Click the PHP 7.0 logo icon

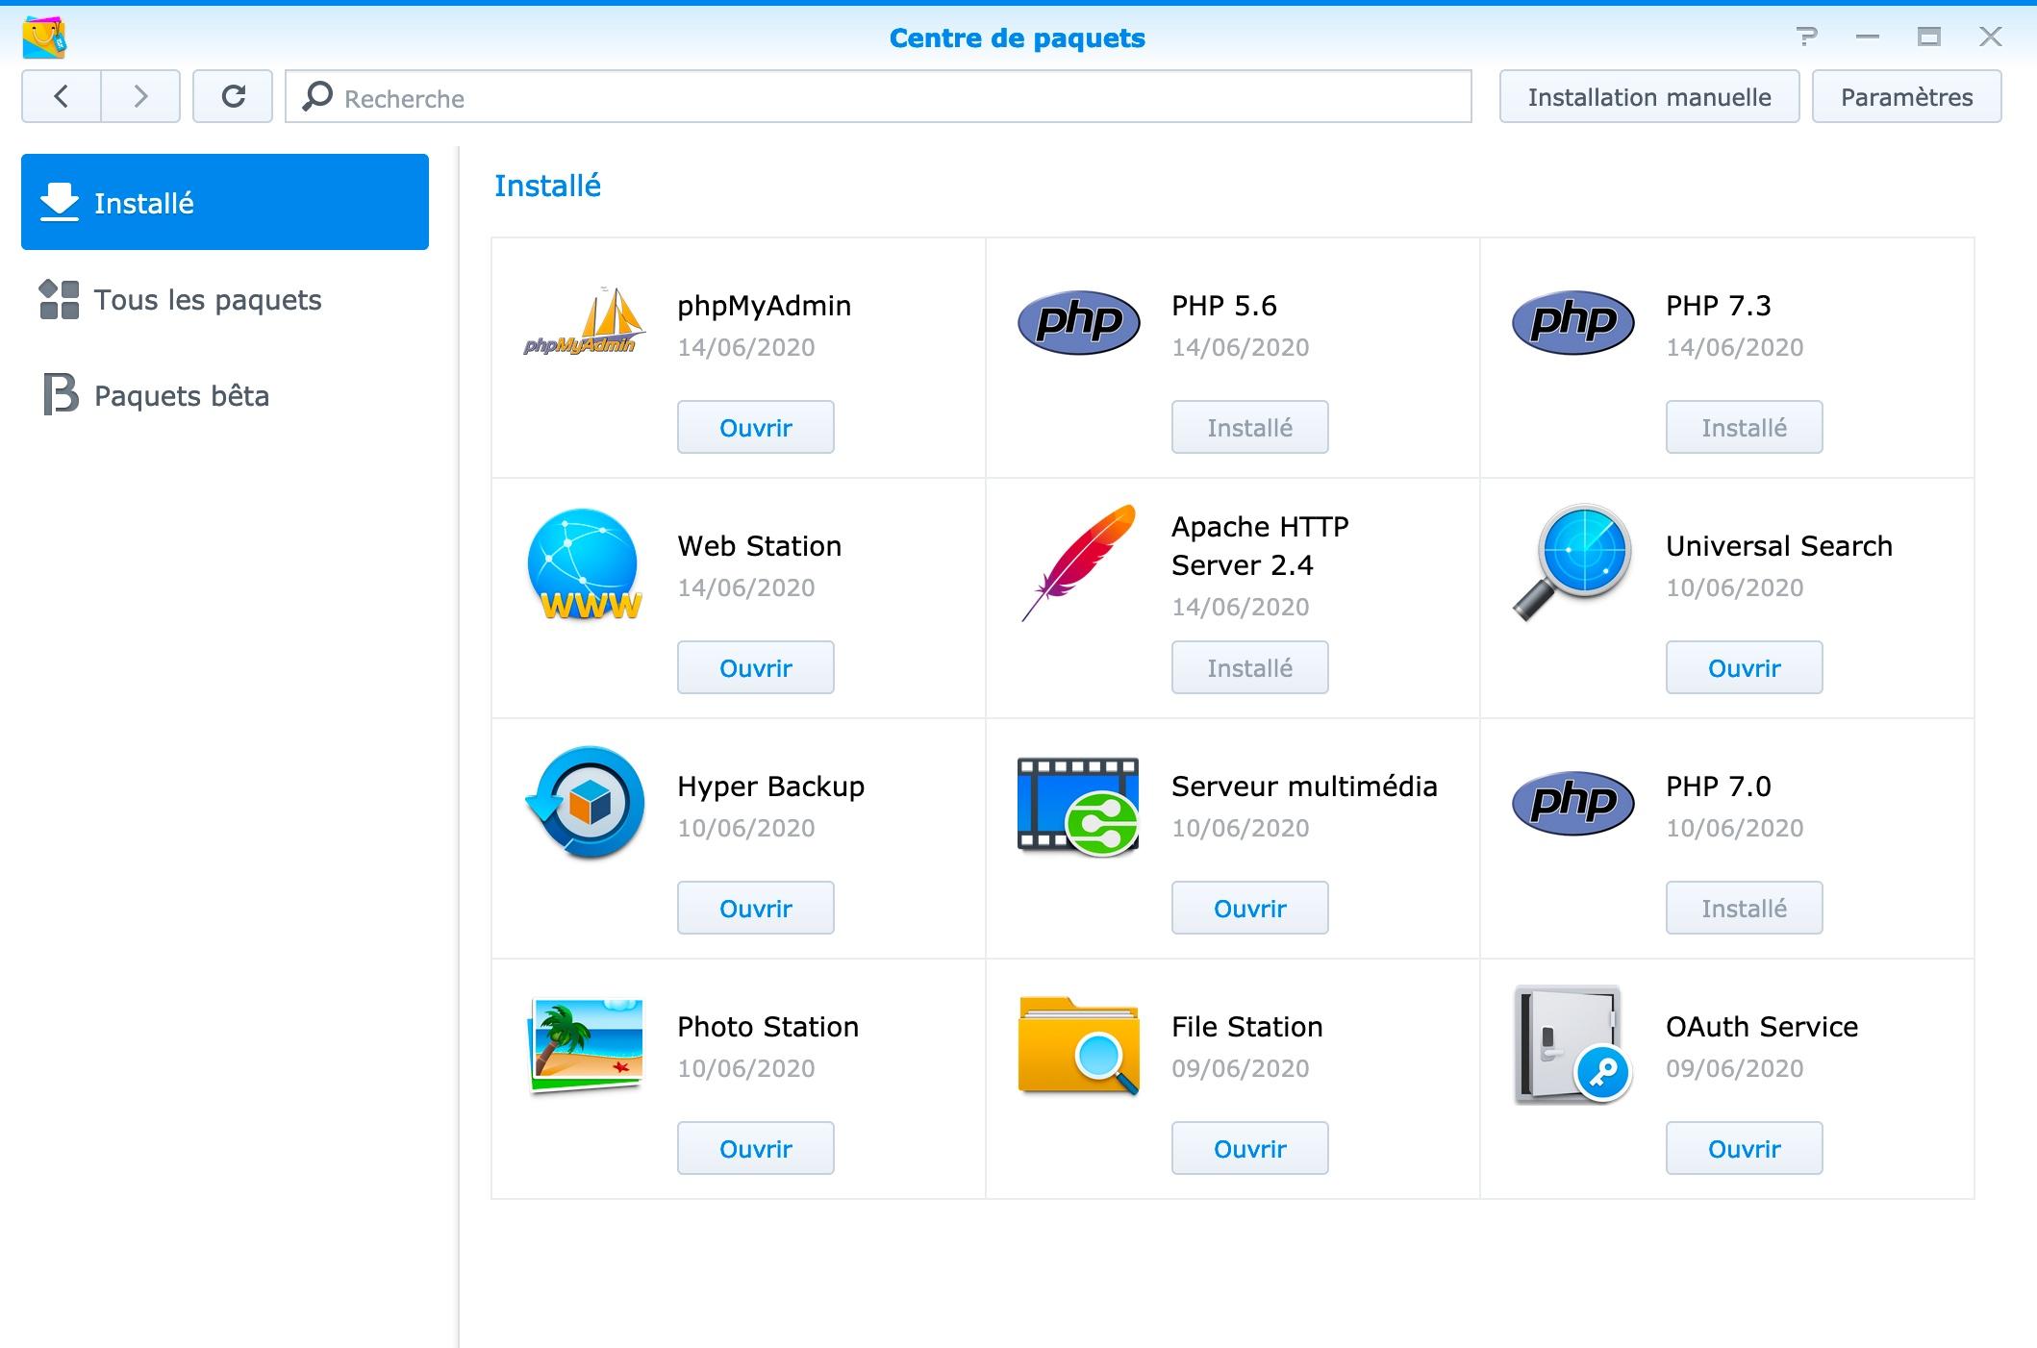click(1572, 803)
